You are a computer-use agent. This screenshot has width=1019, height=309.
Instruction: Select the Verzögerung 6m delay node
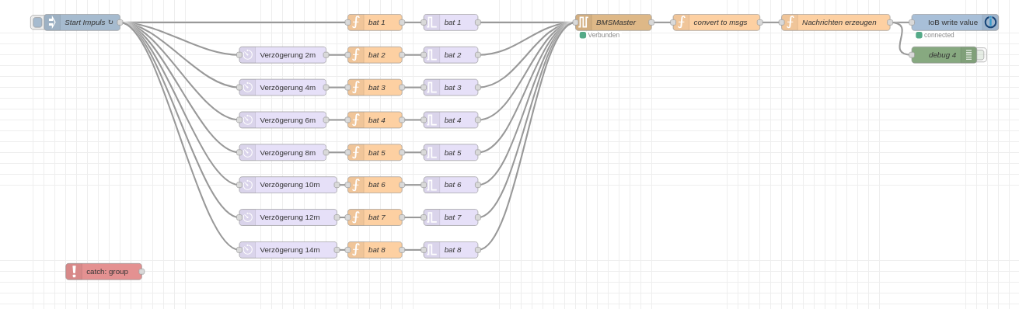(283, 120)
